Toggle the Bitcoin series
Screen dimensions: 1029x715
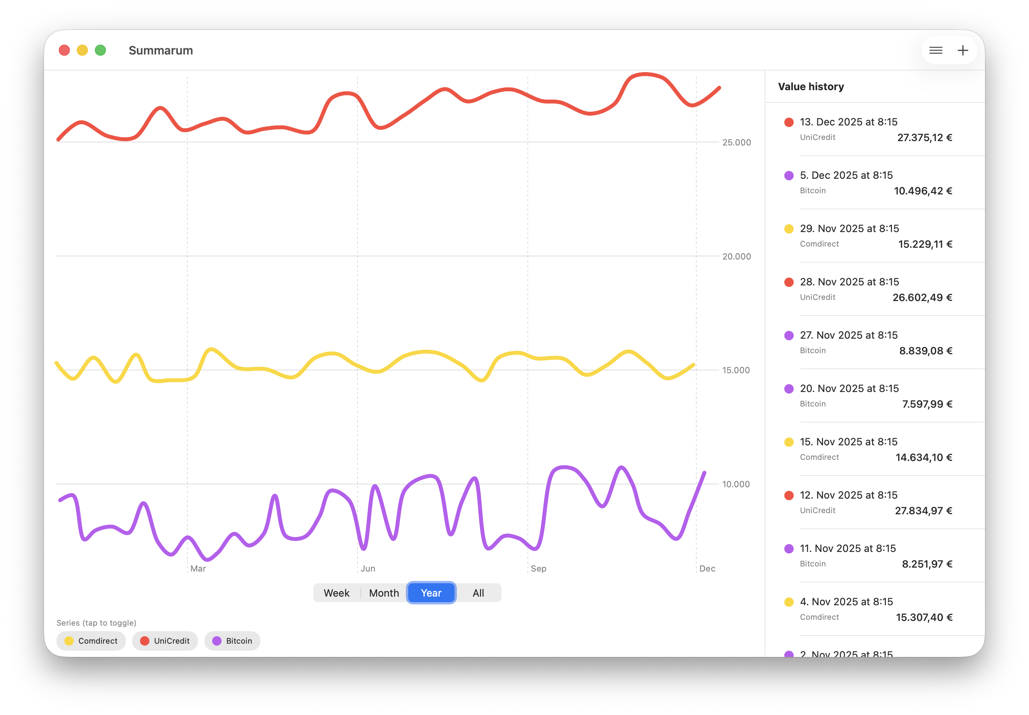(232, 641)
